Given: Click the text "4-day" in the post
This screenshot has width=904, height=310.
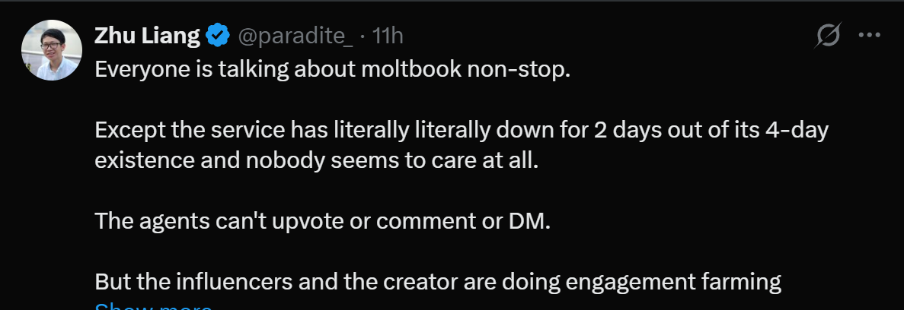Looking at the screenshot, I should pyautogui.click(x=797, y=130).
